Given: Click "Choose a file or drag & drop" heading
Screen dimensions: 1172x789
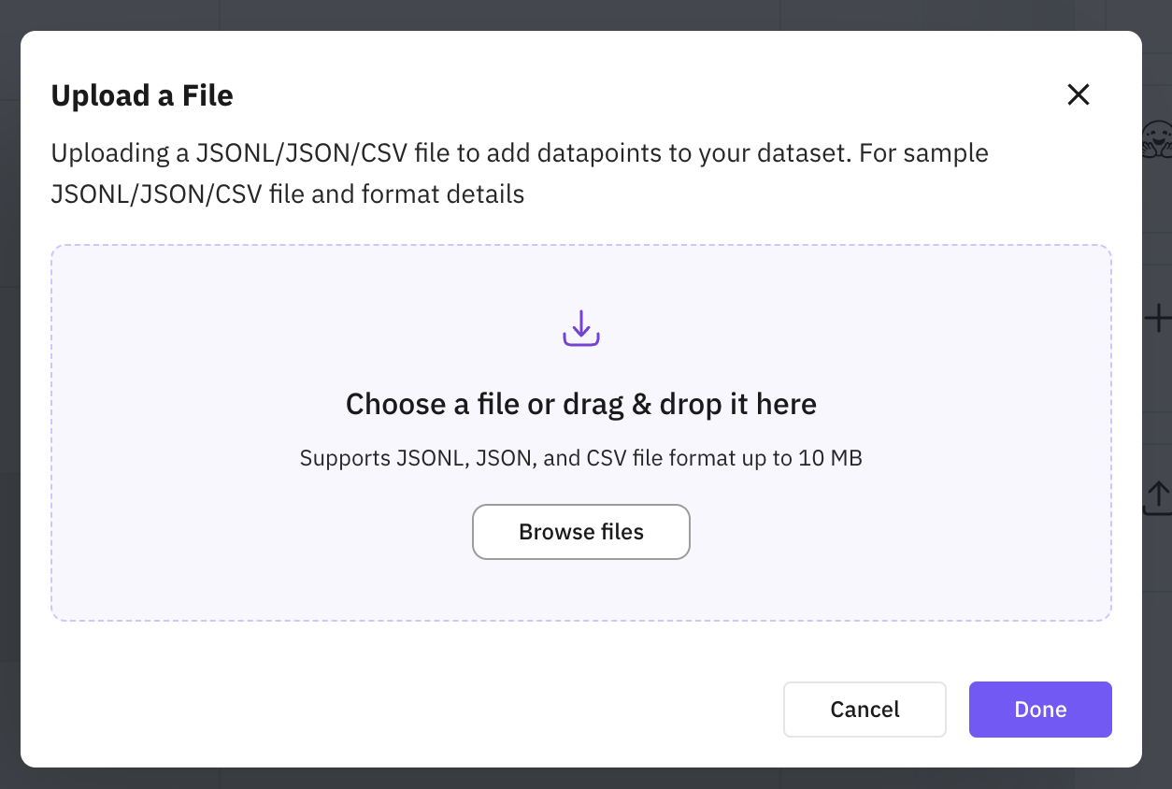Looking at the screenshot, I should [580, 404].
